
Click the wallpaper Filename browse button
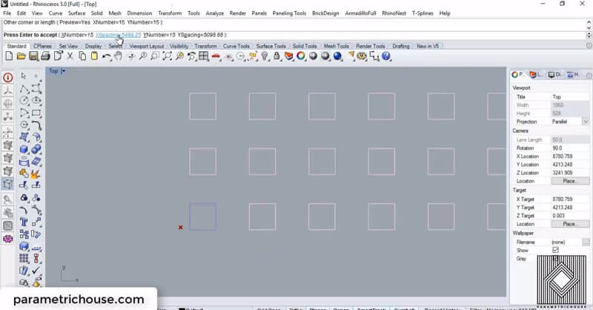click(586, 243)
